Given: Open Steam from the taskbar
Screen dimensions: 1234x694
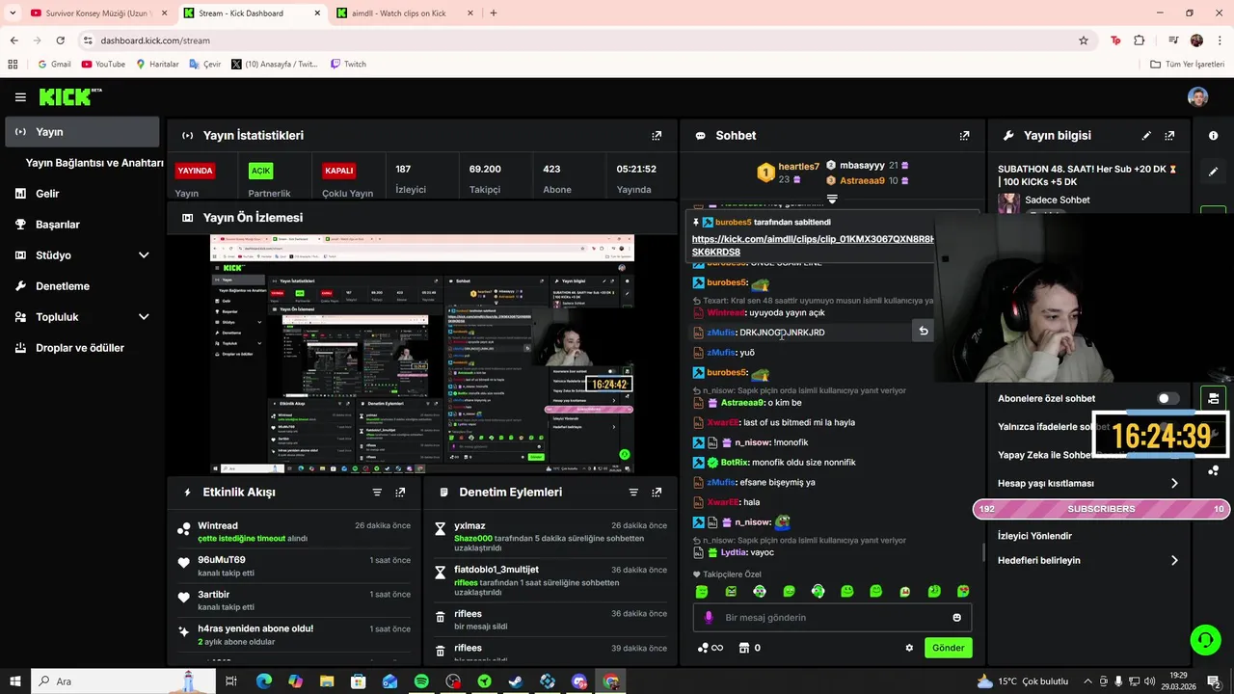Looking at the screenshot, I should tap(516, 681).
